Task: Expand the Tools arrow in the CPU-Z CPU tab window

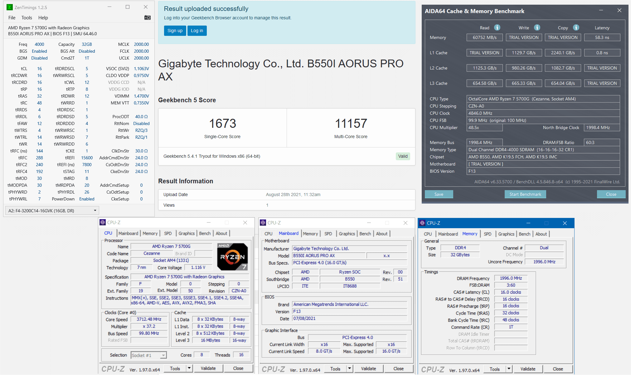Action: (189, 368)
